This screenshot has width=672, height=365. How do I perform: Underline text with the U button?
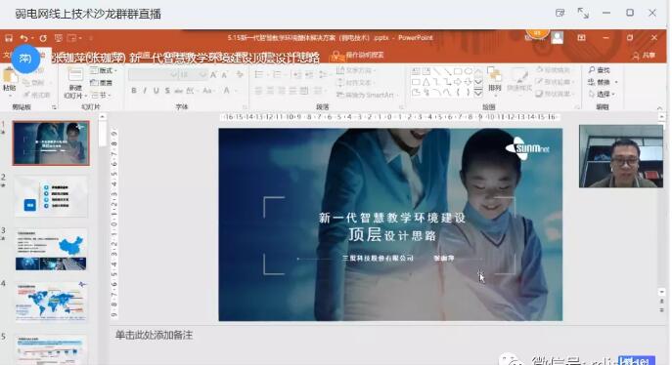tap(156, 91)
